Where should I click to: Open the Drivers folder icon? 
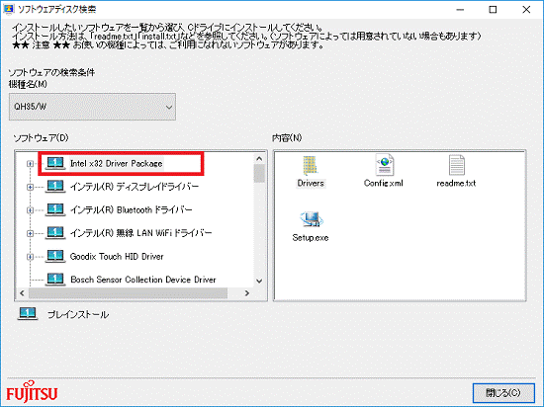(310, 166)
